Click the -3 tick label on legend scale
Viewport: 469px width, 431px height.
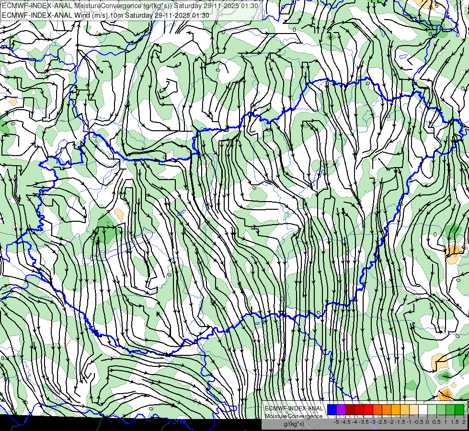(x=373, y=422)
